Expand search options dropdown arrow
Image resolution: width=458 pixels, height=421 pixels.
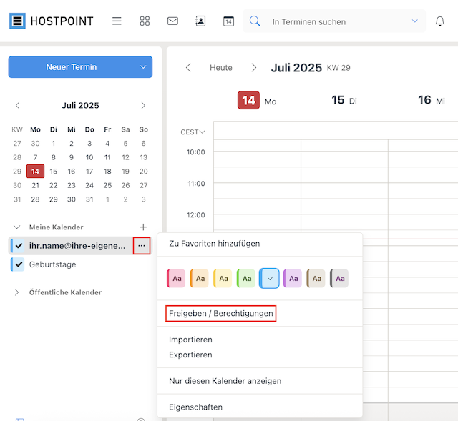(415, 21)
